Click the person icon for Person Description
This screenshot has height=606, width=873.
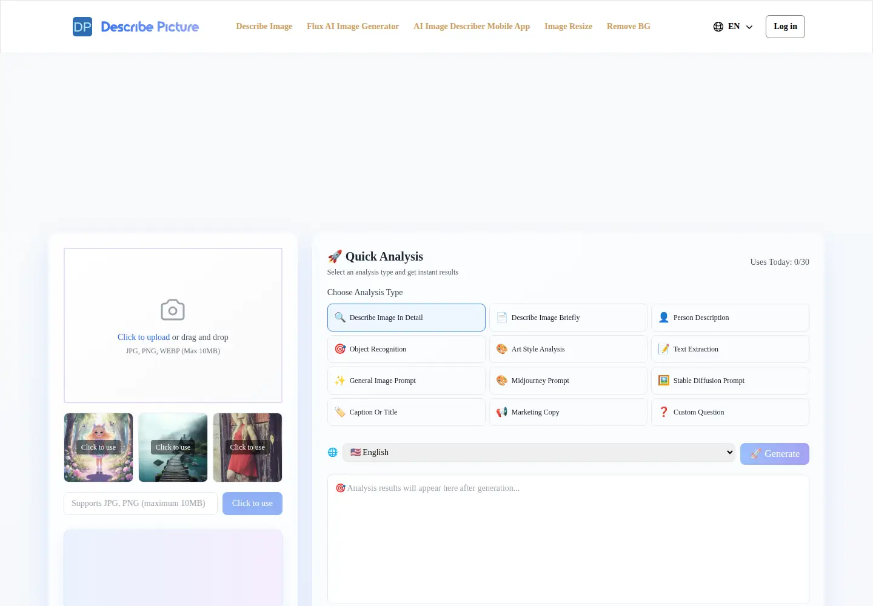point(664,318)
